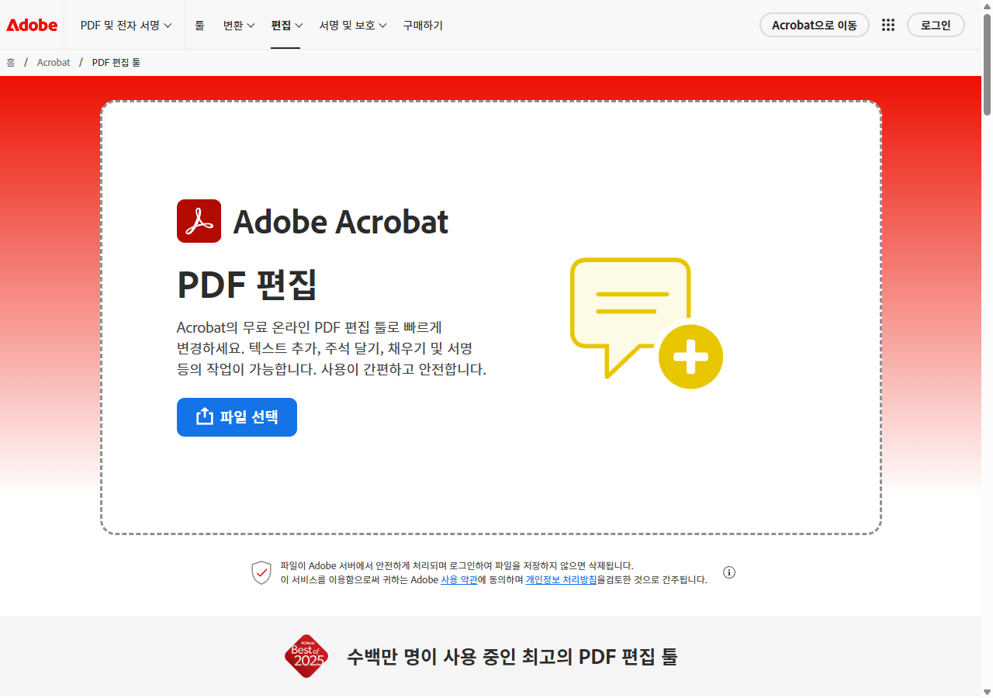Open the apps grid launcher

point(887,24)
